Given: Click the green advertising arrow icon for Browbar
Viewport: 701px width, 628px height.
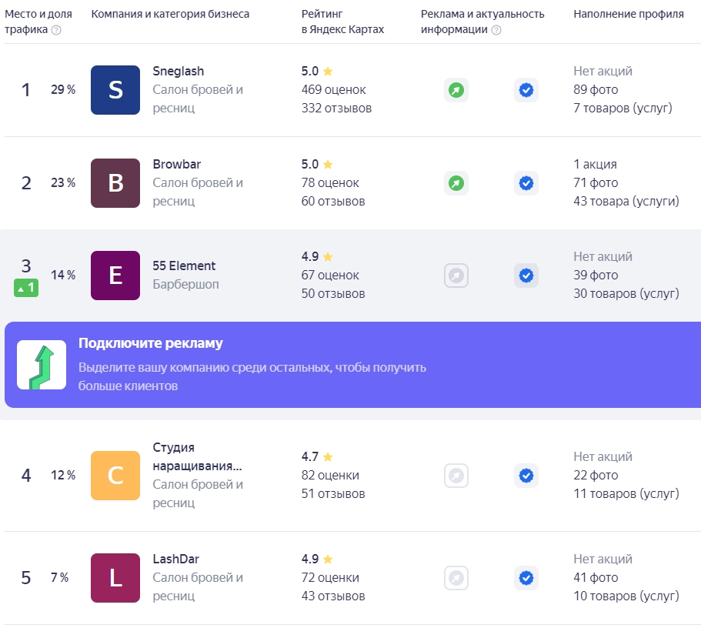Looking at the screenshot, I should tap(456, 183).
